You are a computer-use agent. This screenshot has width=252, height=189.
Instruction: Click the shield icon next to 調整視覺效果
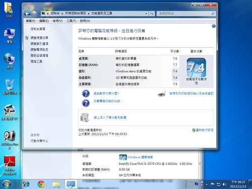coord(27,38)
